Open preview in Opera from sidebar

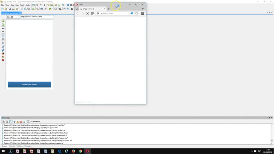[3, 60]
